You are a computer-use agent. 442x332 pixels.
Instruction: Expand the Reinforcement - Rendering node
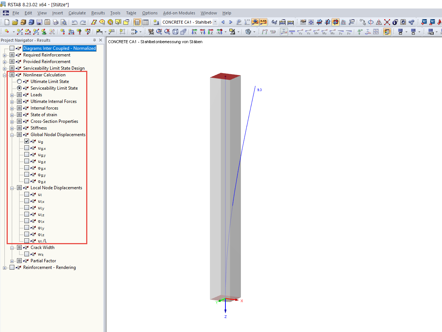(x=5, y=267)
